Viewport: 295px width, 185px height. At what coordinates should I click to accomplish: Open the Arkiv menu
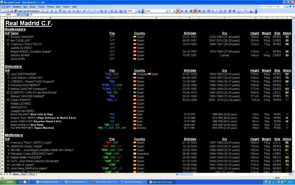[8, 7]
